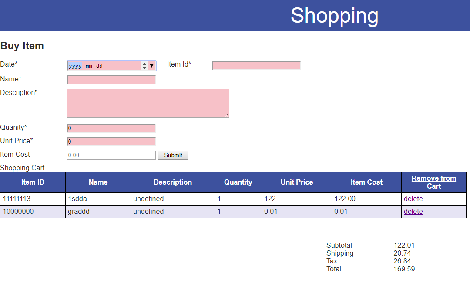Click inside the Description text area
This screenshot has height=287, width=470.
pos(148,103)
